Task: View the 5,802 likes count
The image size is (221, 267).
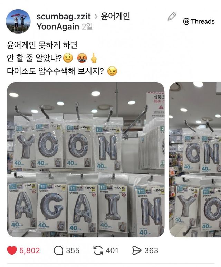Action: point(30,250)
